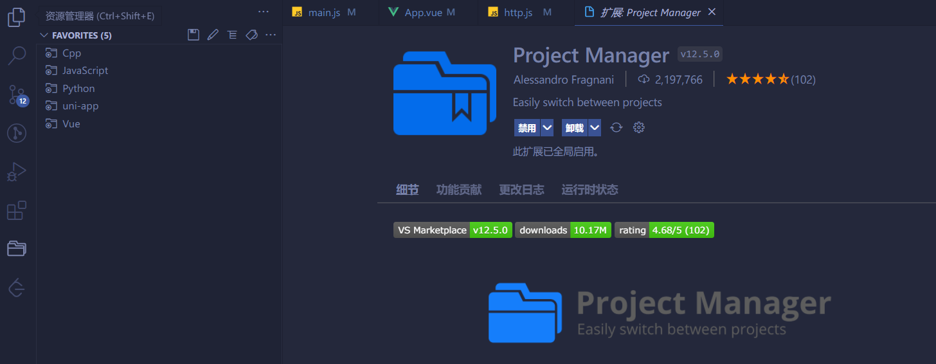
Task: Click the tag filter icon in Favorites header
Action: 251,35
